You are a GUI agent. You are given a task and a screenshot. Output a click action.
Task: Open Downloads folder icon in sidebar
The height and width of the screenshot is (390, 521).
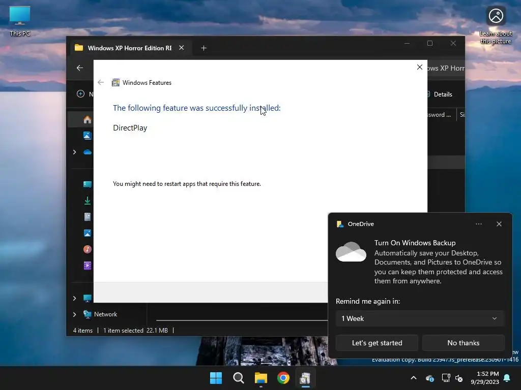(x=88, y=201)
